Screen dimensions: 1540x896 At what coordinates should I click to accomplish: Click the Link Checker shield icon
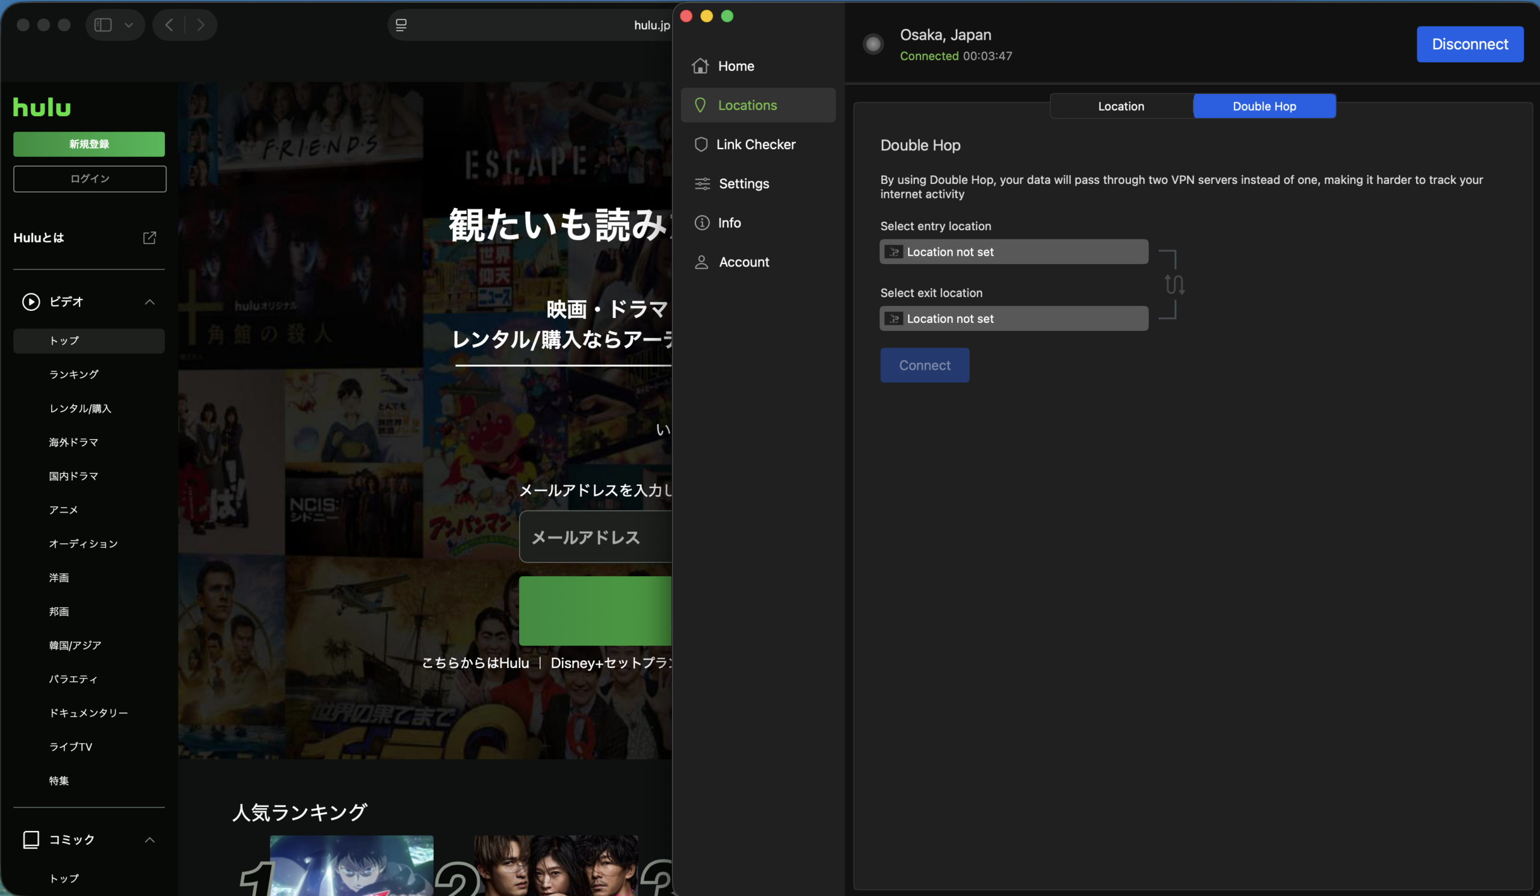pyautogui.click(x=701, y=144)
